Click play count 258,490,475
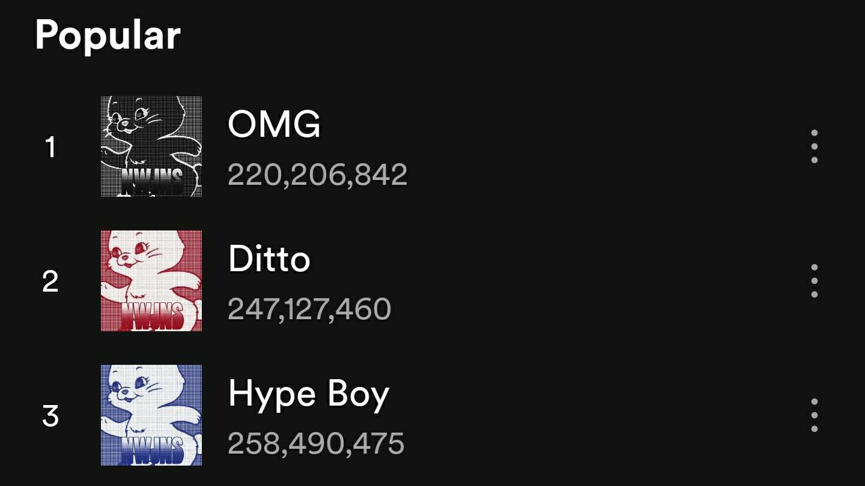 tap(316, 443)
